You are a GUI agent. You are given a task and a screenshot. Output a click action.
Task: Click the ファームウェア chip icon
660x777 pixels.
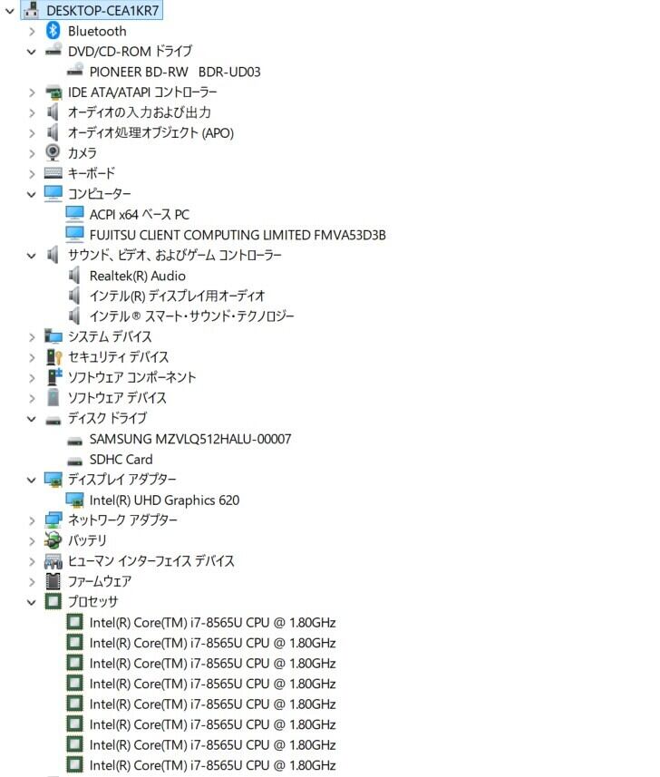click(53, 581)
